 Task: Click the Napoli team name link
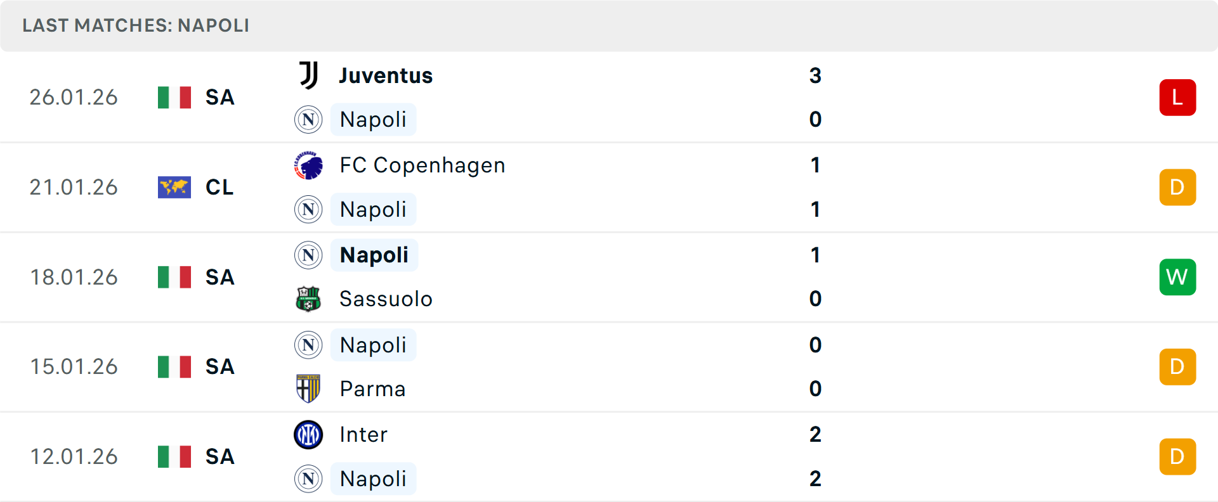373,119
